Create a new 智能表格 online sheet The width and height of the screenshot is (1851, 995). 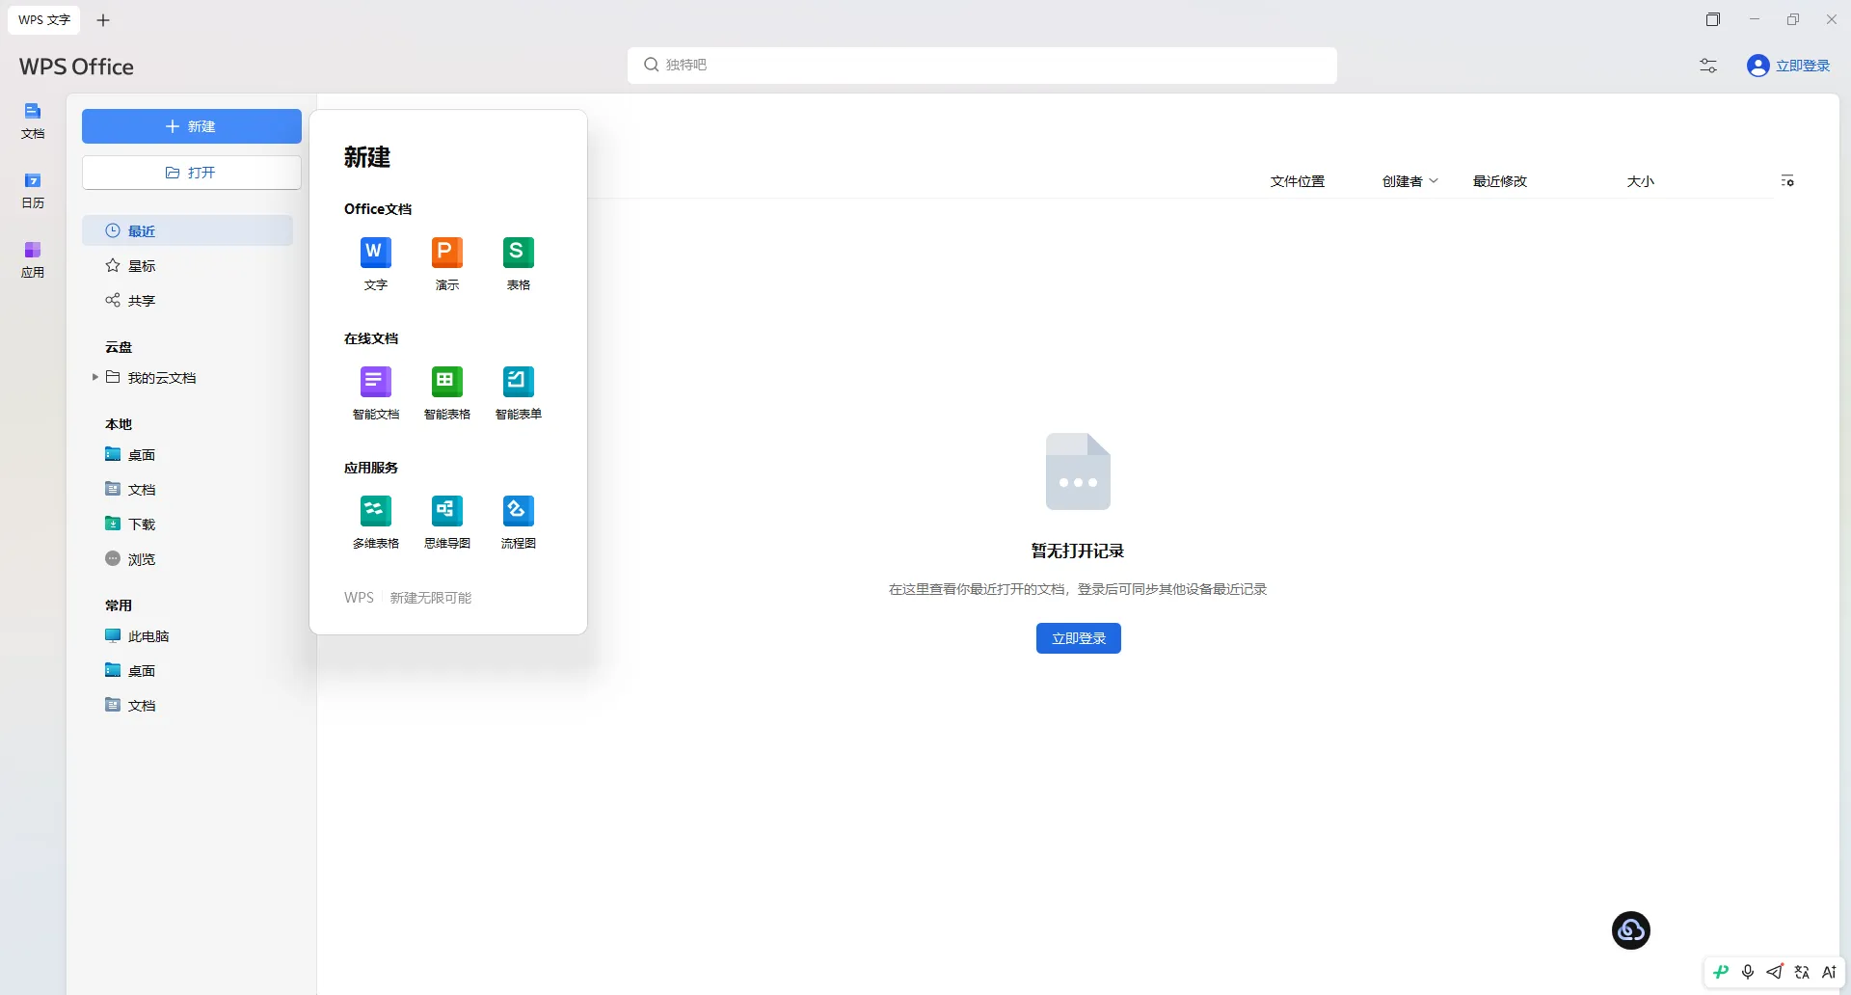446,392
